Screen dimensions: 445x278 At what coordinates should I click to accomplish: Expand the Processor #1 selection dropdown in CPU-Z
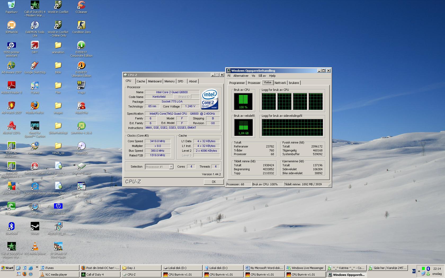(x=171, y=167)
